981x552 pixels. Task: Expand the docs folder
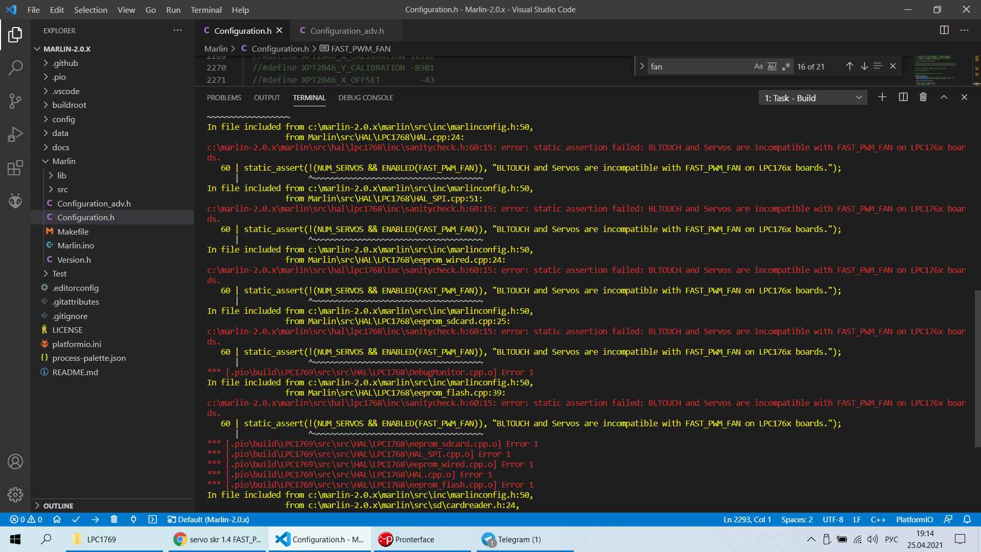[112, 147]
